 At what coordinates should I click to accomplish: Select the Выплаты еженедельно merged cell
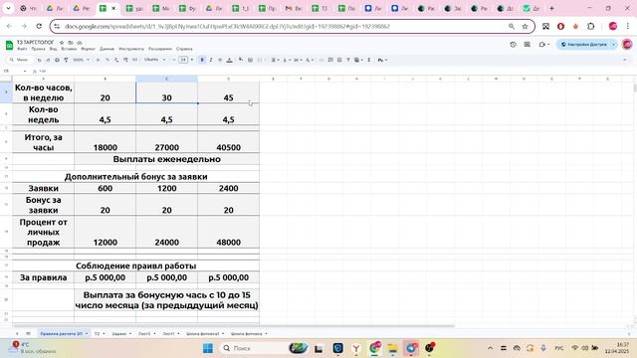[x=166, y=159]
